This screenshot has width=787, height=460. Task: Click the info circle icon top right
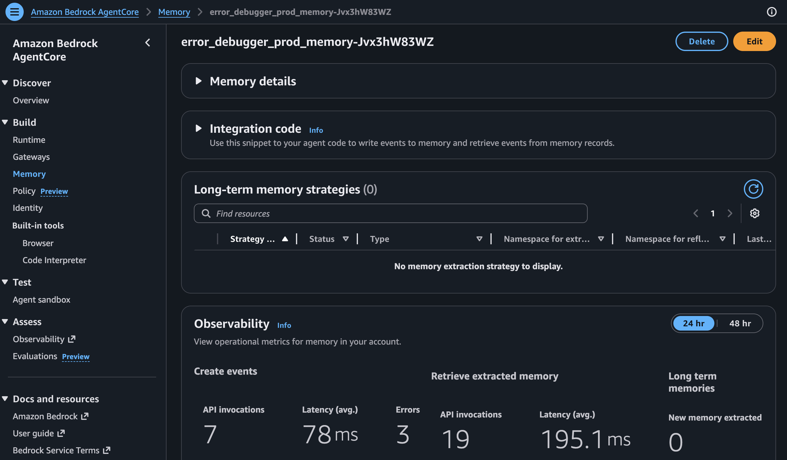click(772, 12)
